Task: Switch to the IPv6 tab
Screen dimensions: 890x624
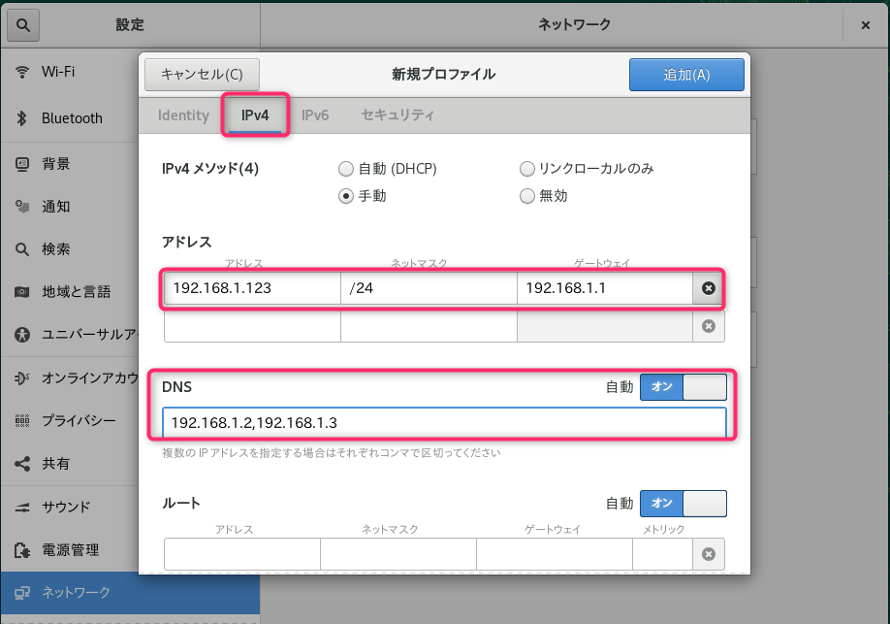Action: pyautogui.click(x=315, y=115)
